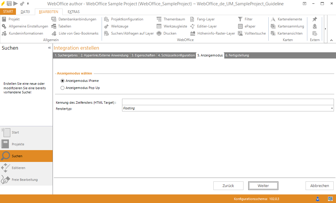Open the Drucken print configuration
The width and height of the screenshot is (336, 203).
click(x=170, y=33)
